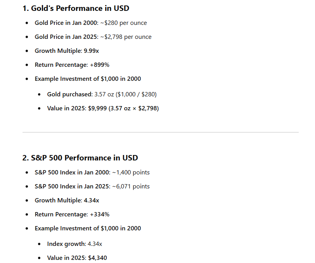Select the Gold Price in Jan 2000 line
315x263 pixels.
91,23
